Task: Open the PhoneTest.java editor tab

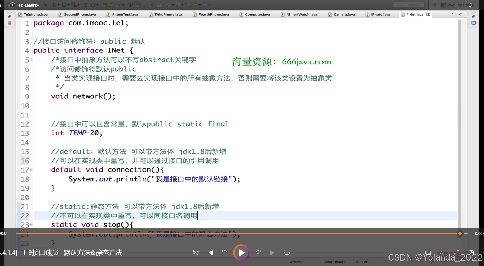Action: 122,14
